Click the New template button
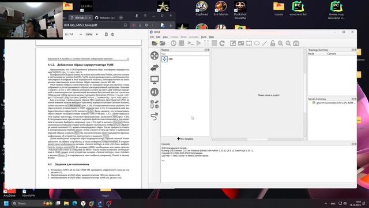 click(x=185, y=139)
